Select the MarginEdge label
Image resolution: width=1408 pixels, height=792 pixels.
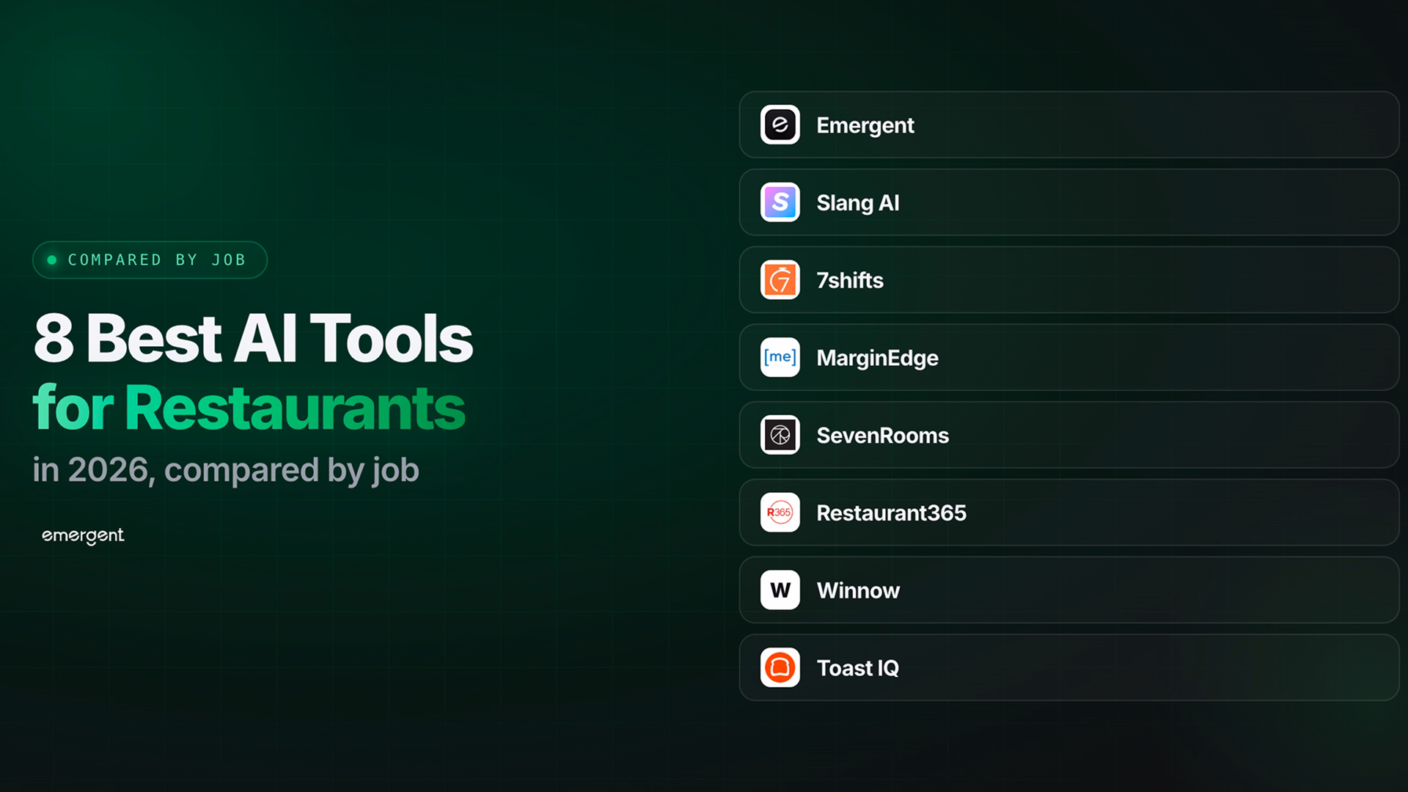(878, 358)
